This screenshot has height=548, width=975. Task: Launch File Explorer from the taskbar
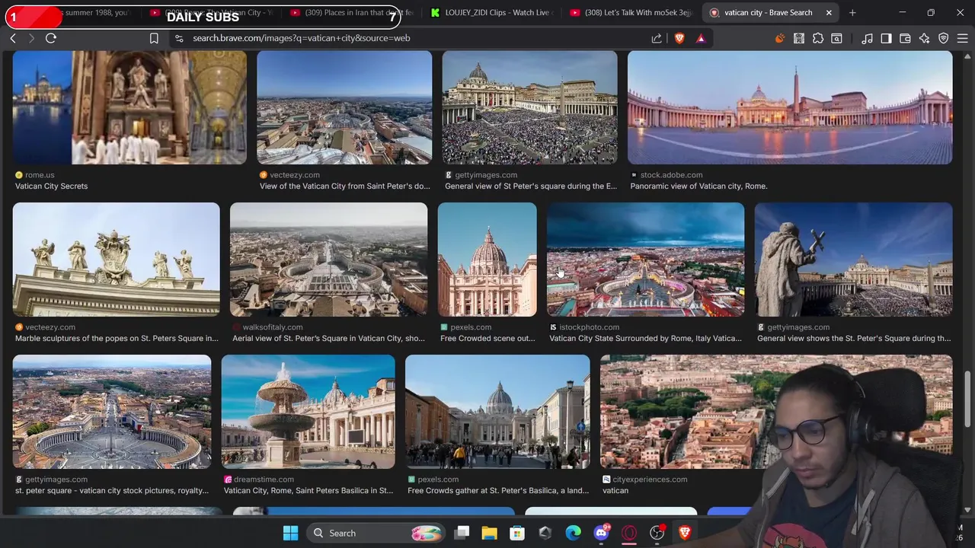(x=489, y=534)
